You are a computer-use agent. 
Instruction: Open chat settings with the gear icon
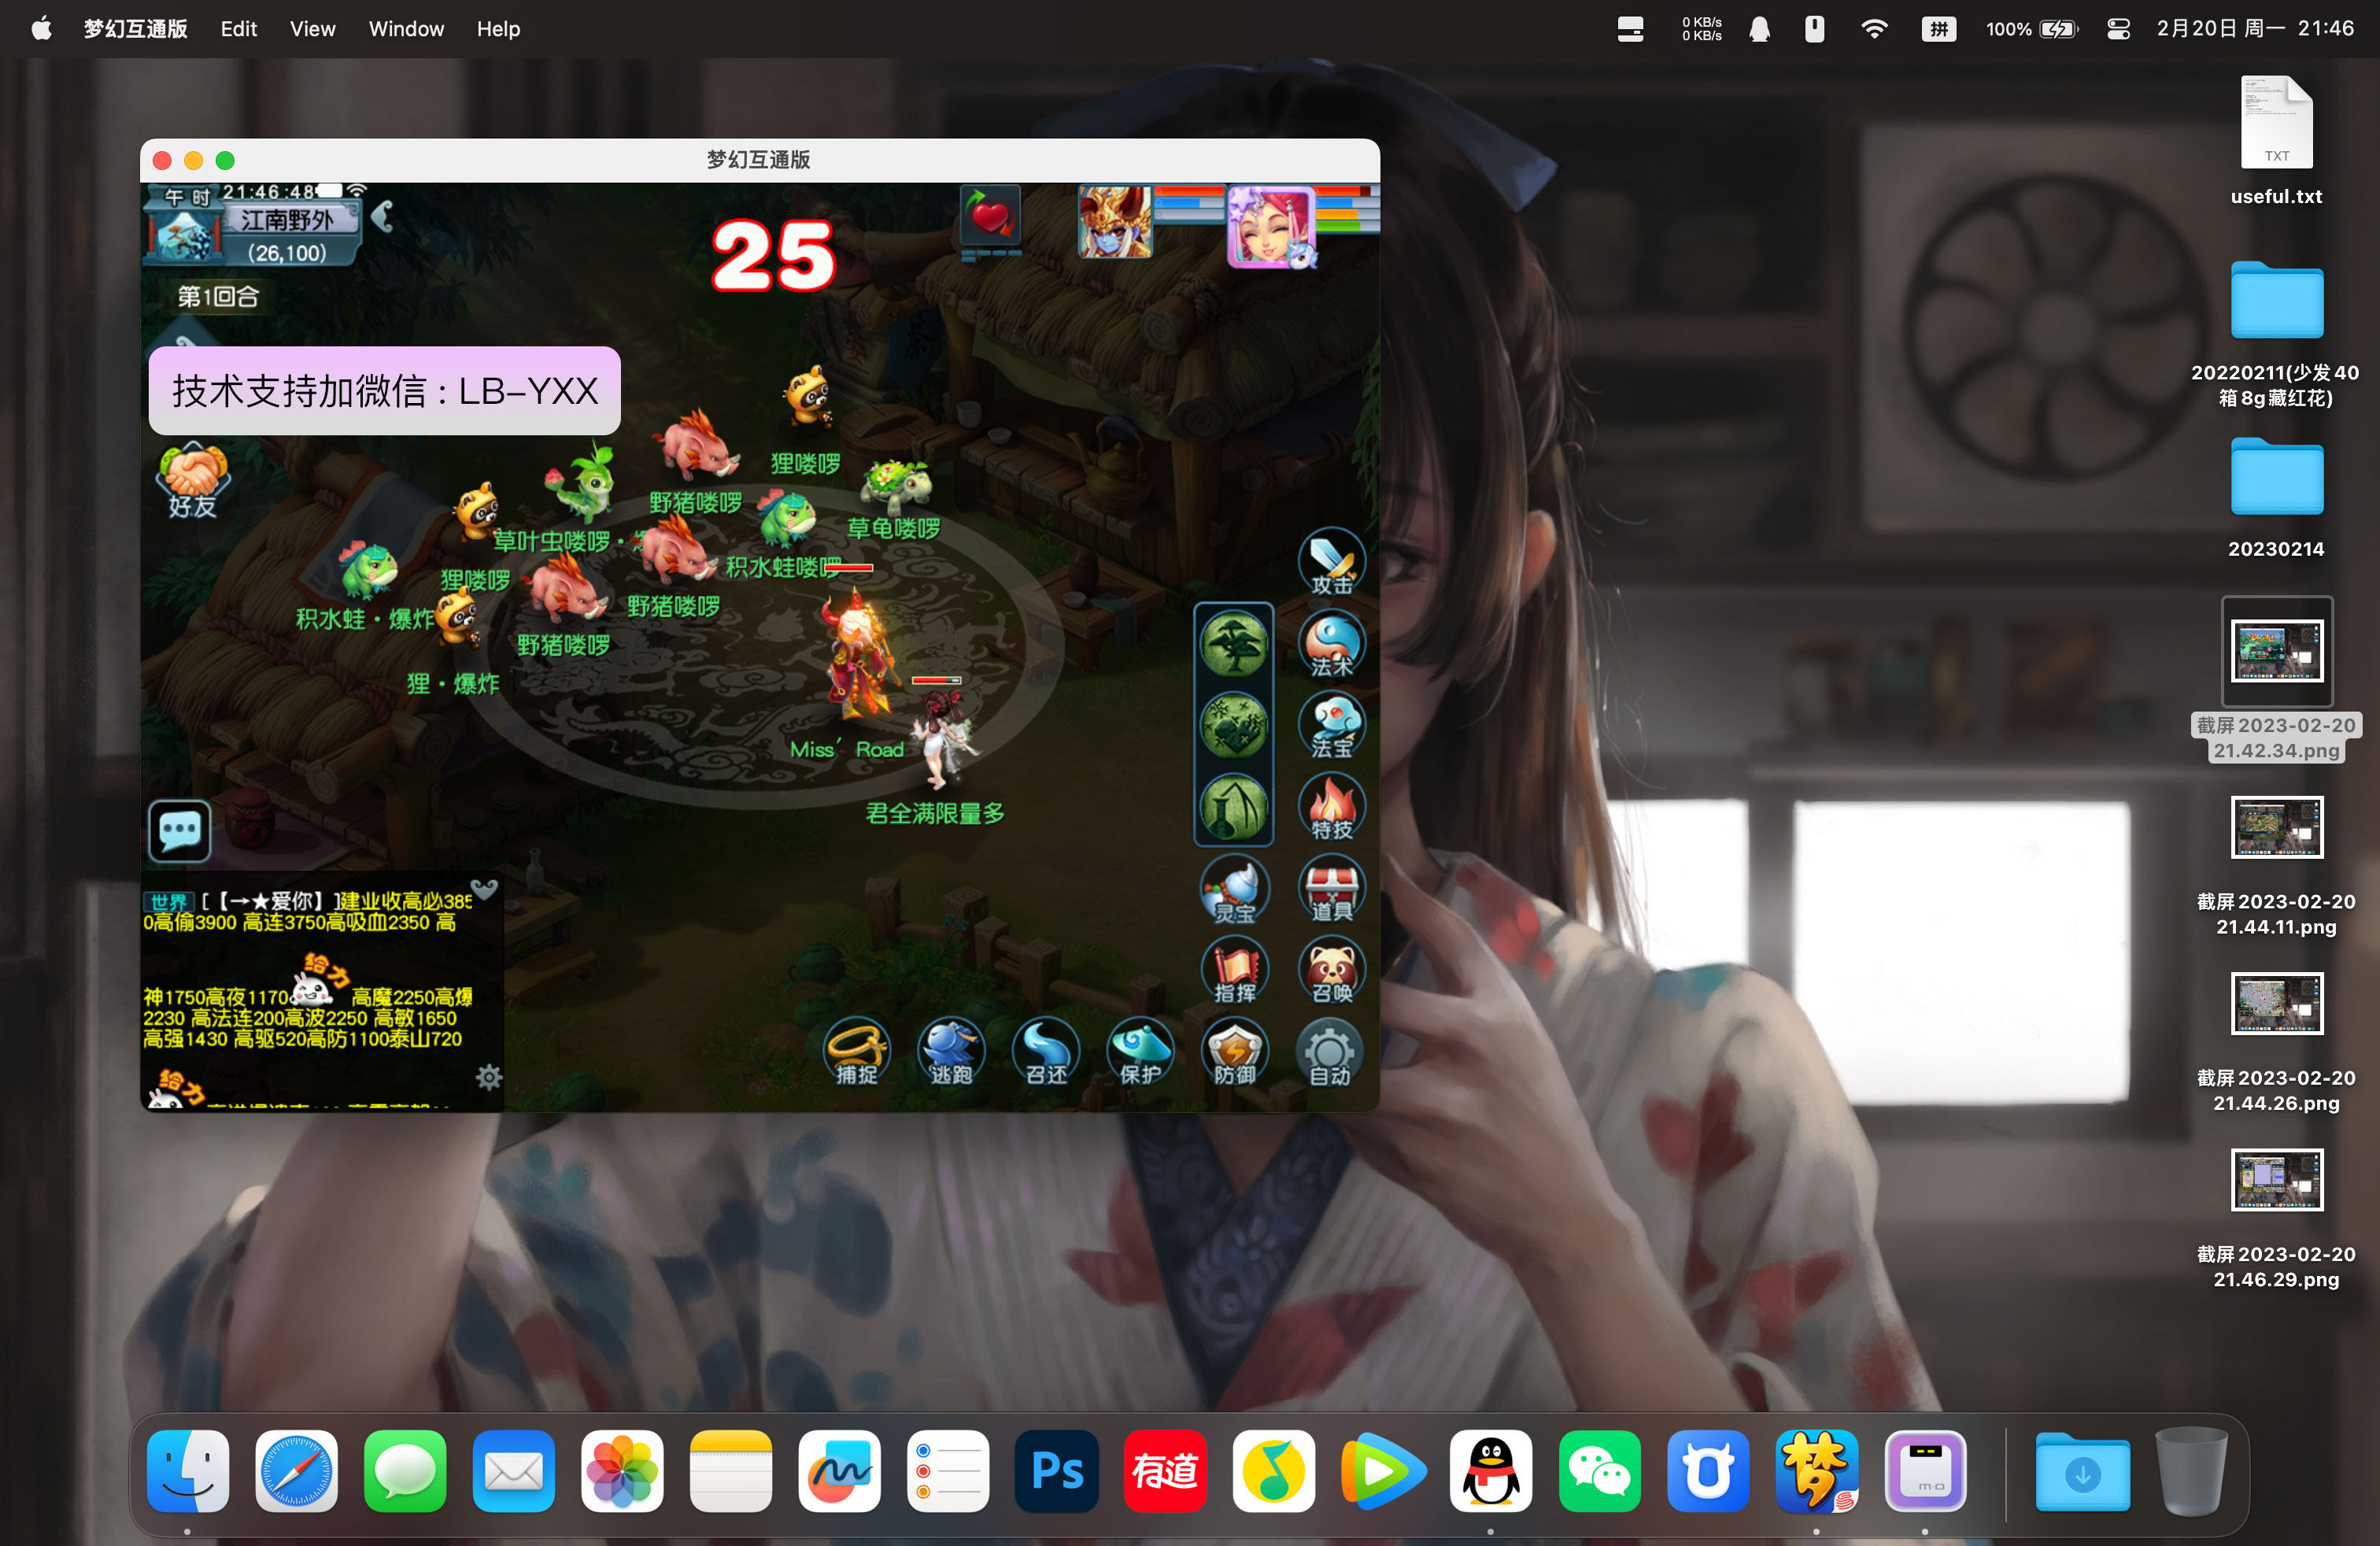click(489, 1077)
